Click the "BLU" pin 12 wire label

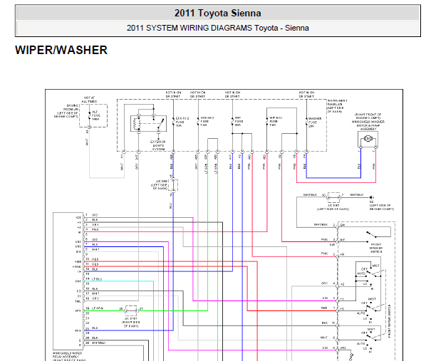(95, 269)
